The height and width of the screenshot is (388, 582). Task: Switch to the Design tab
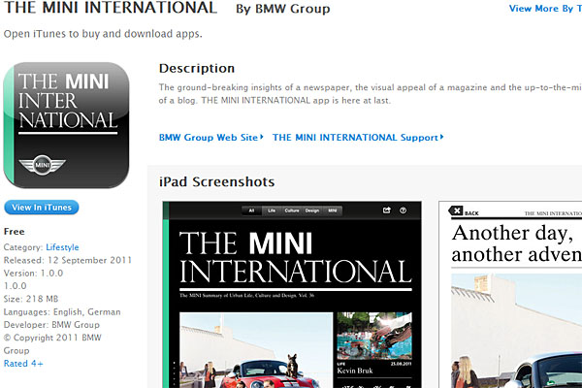point(311,210)
